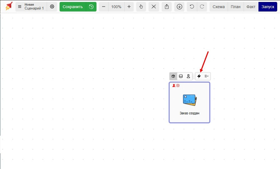Zoom out with the minus button
Viewport: 280px width, 169px height.
[x=103, y=7]
